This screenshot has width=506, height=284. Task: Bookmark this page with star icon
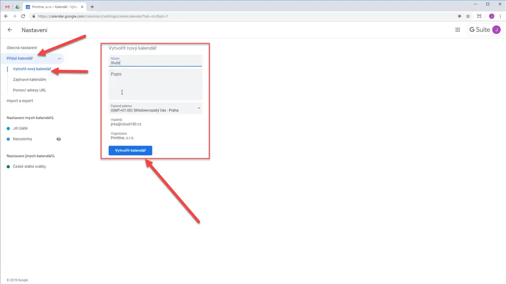pyautogui.click(x=468, y=16)
